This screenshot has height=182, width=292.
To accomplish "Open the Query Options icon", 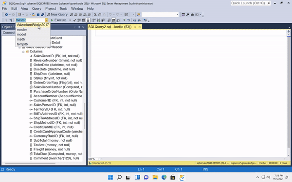I will coord(84,20).
